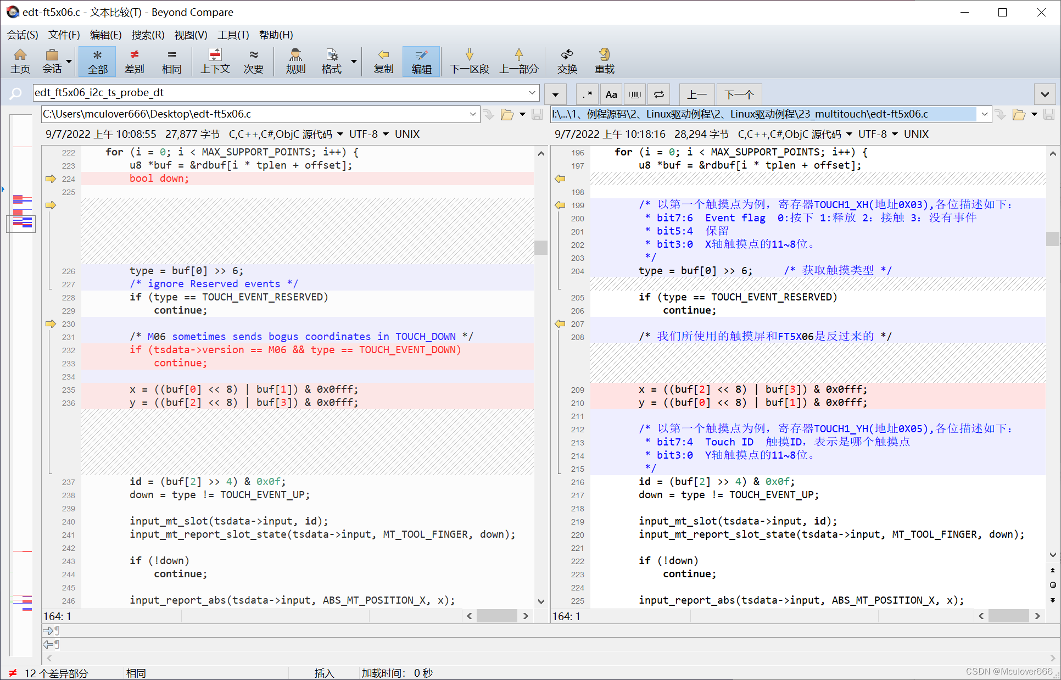Open right pane UTF-8 encoding dropdown

click(x=895, y=135)
